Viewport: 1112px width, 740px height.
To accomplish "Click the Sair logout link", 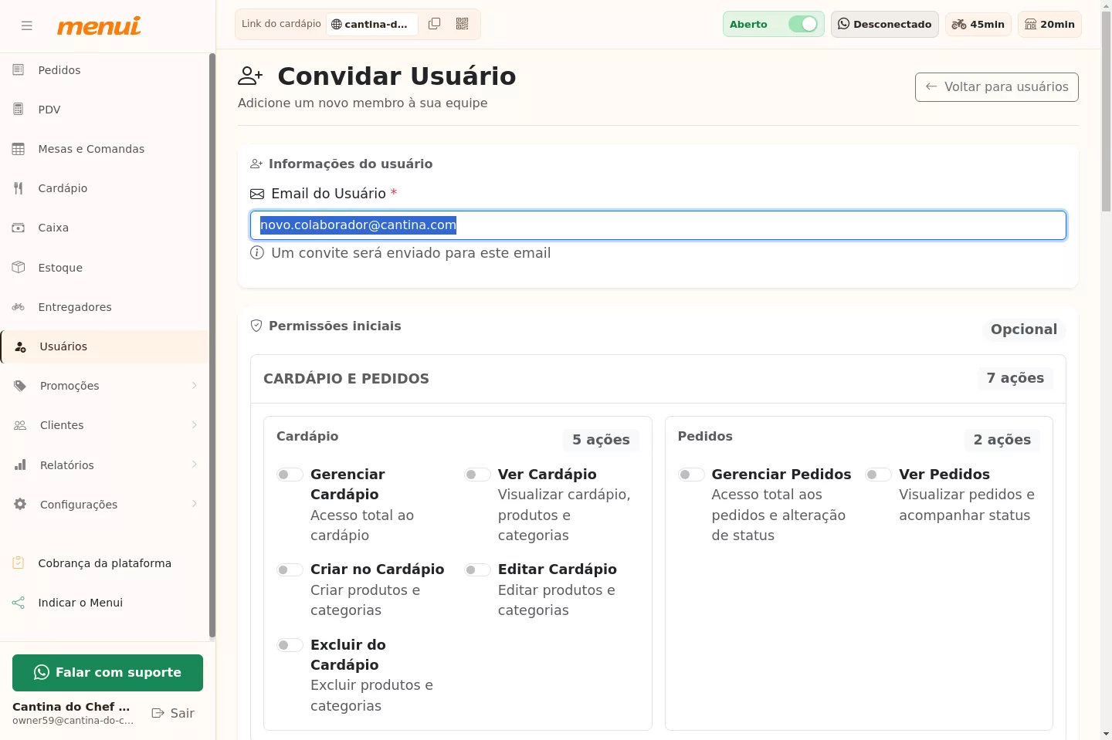I will tap(173, 713).
